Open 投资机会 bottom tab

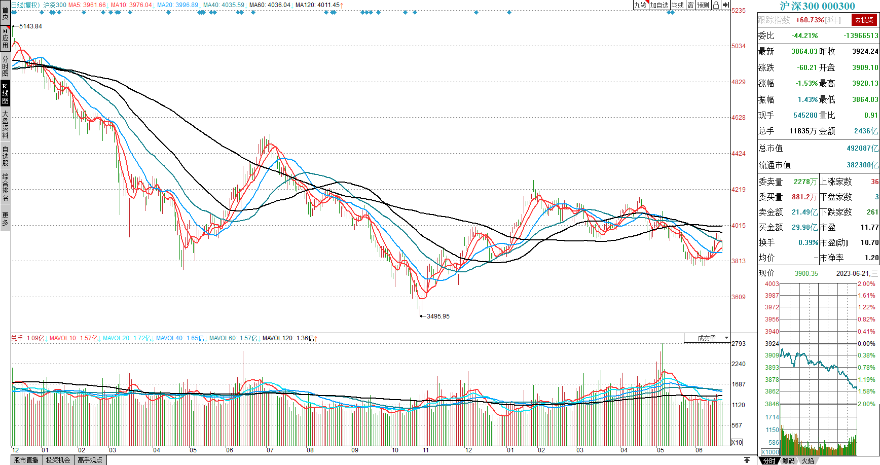(58, 460)
